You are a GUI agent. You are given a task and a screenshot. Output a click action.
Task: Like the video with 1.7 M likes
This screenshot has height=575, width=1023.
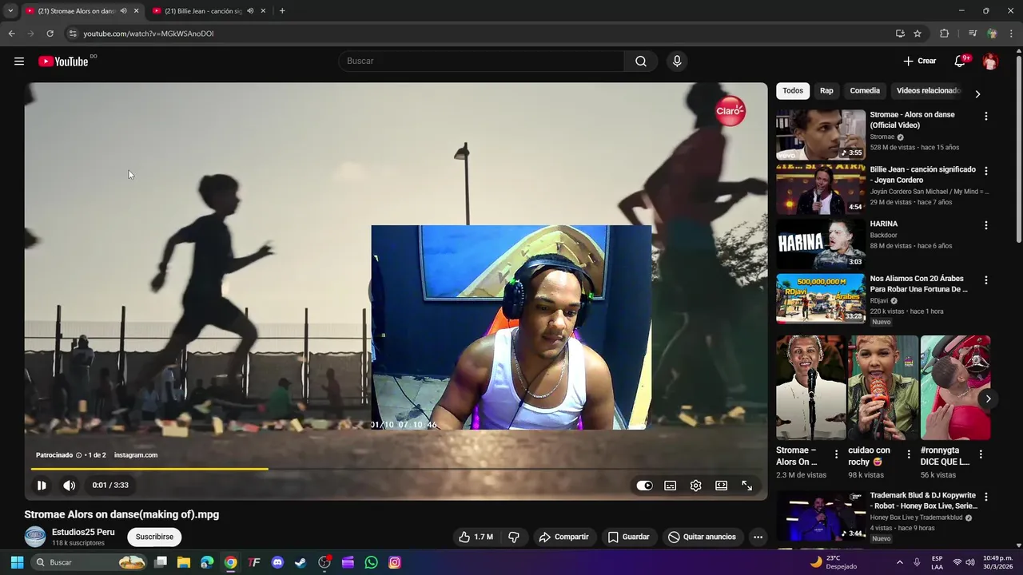coord(476,537)
